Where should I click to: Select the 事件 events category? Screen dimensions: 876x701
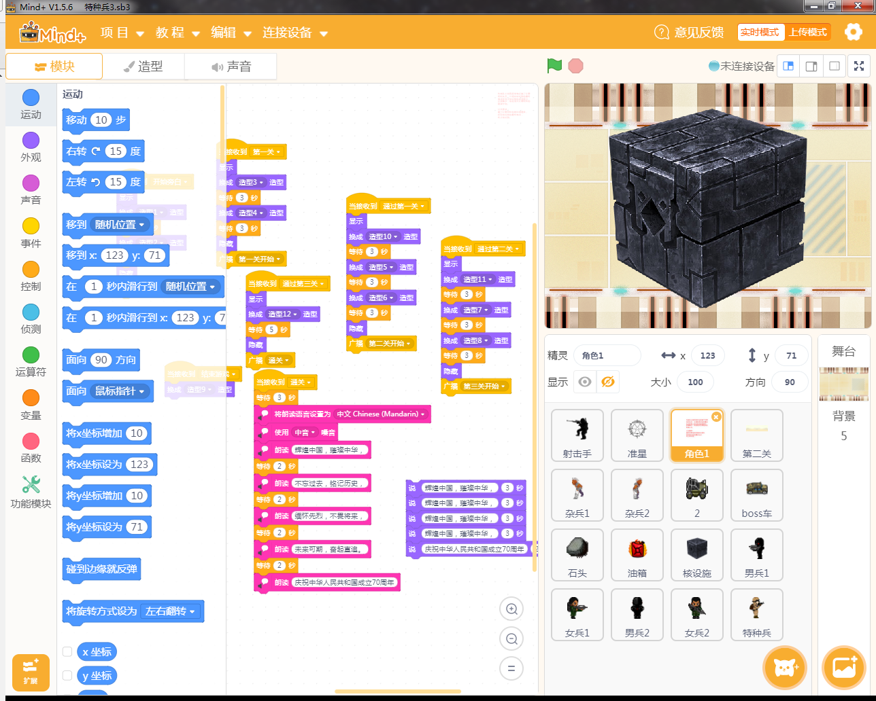tap(31, 234)
